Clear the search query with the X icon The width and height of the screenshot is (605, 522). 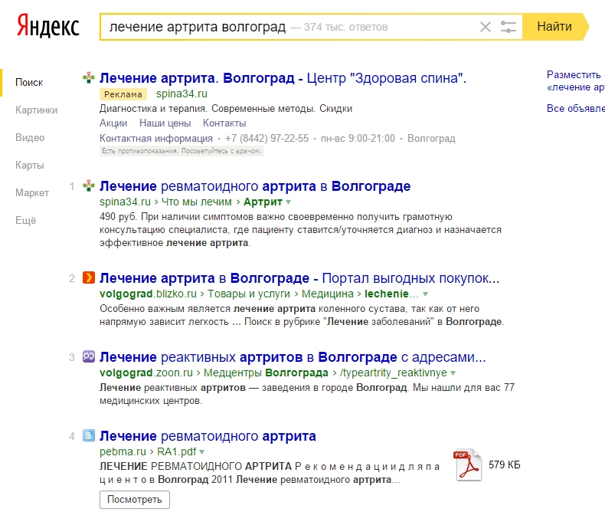(x=485, y=27)
